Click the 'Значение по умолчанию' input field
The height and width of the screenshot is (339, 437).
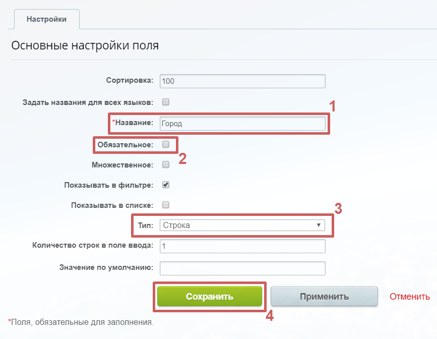[242, 267]
